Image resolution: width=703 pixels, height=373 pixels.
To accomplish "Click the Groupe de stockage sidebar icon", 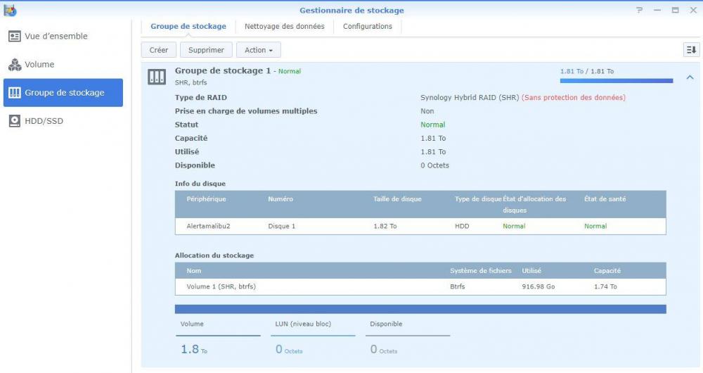I will [x=15, y=93].
